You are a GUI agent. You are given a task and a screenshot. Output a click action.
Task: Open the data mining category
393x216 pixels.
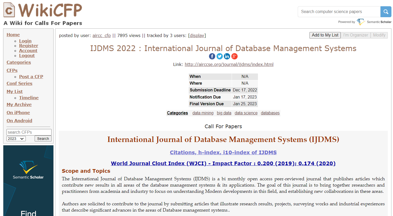(x=203, y=113)
